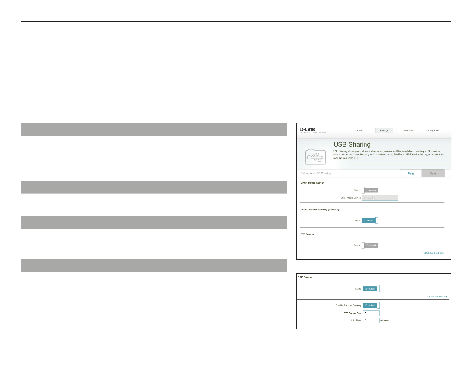Open the User link
Viewport: 473px width, 365px height.
[411, 173]
